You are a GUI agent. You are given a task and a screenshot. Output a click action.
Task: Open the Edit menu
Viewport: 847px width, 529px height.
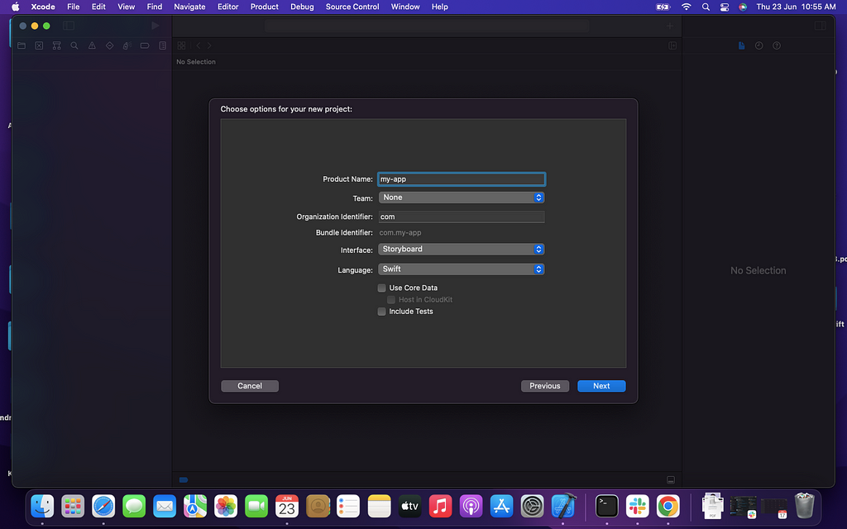[98, 7]
